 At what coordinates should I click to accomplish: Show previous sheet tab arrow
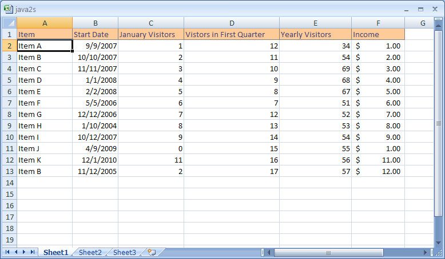[16, 252]
